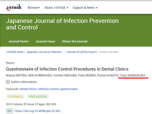
Task: Open the DOI link 10.4058/jsei.25.302
Action: tap(37, 111)
